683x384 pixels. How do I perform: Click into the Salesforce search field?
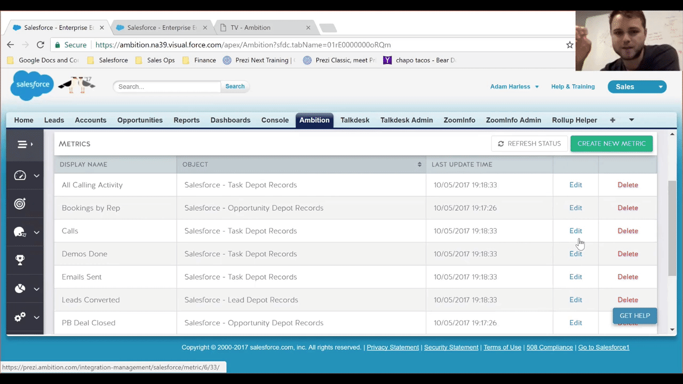[166, 86]
